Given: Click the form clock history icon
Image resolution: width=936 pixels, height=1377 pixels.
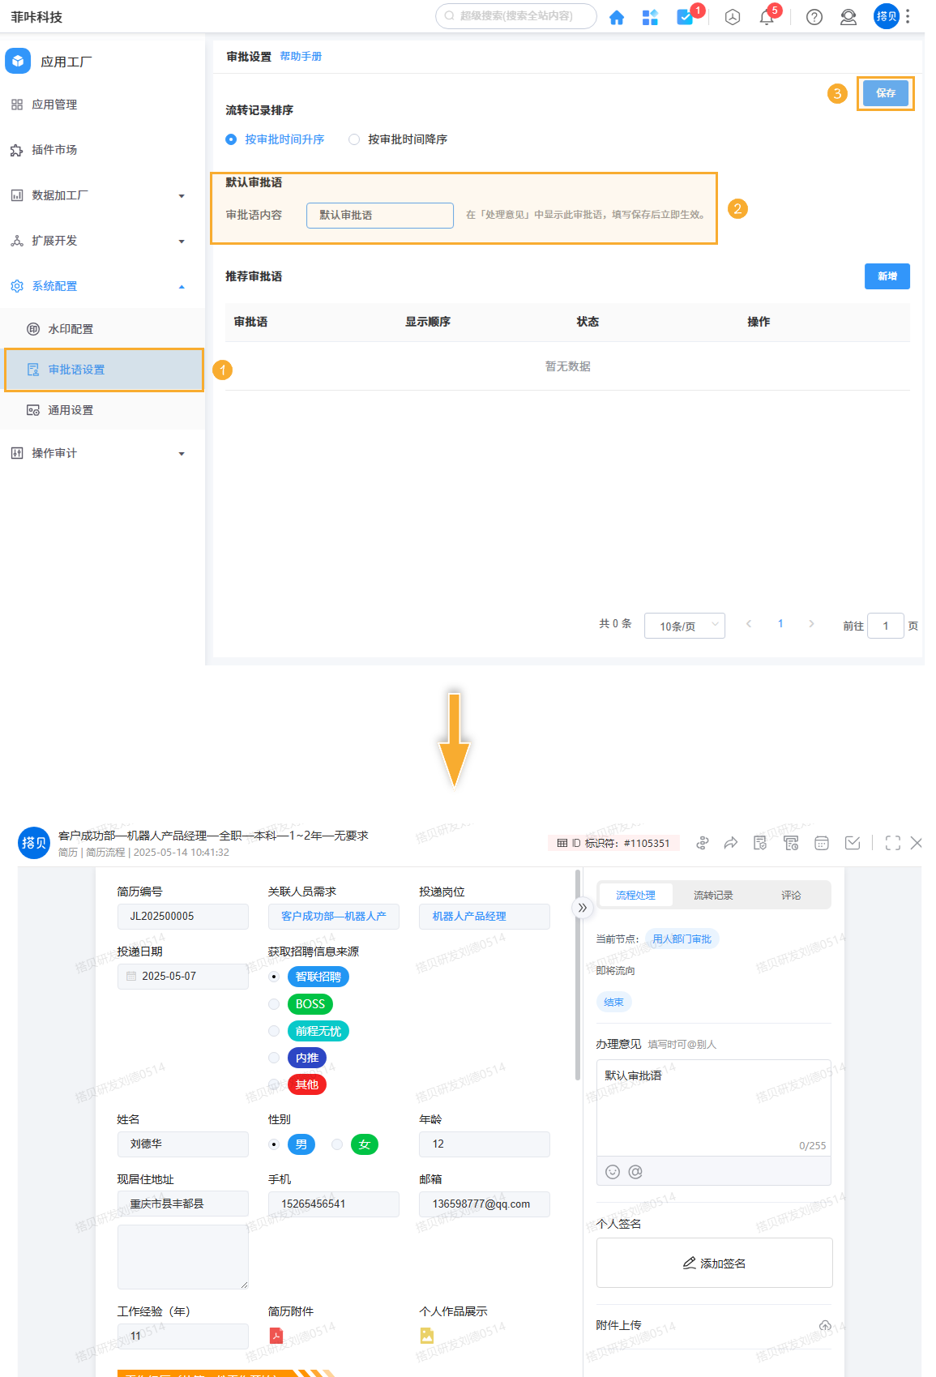Looking at the screenshot, I should (792, 843).
